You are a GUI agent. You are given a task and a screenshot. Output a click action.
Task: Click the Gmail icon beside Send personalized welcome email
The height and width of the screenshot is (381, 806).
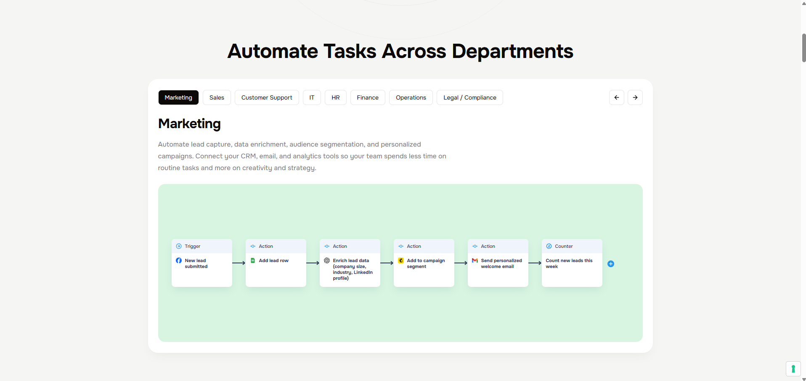click(475, 260)
